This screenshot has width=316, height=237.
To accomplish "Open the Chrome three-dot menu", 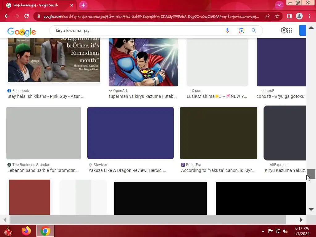I will pyautogui.click(x=309, y=16).
